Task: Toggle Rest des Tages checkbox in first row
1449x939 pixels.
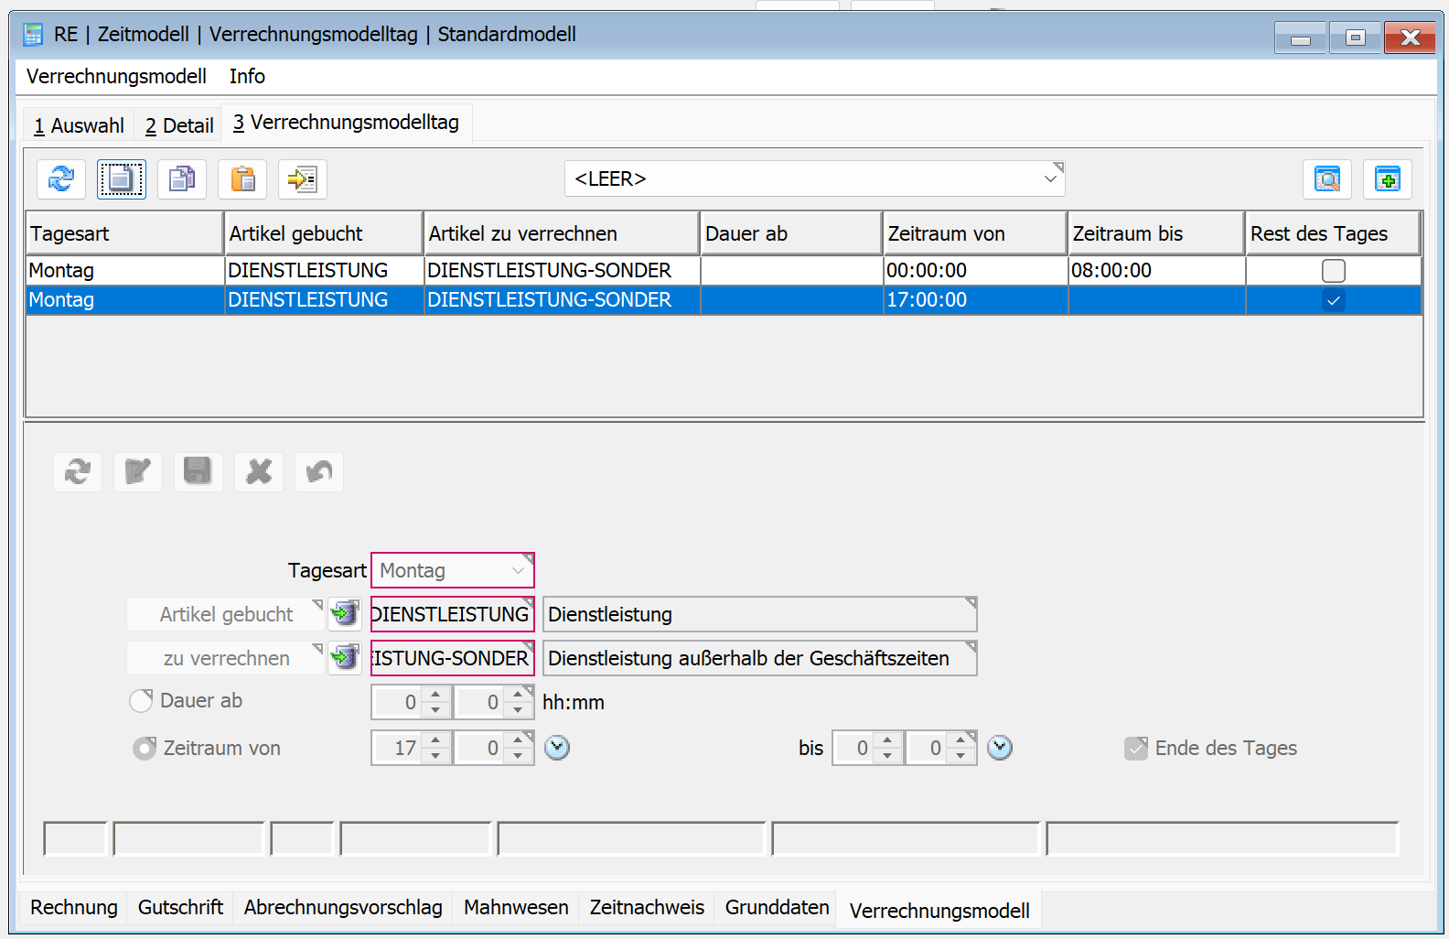Action: tap(1333, 271)
